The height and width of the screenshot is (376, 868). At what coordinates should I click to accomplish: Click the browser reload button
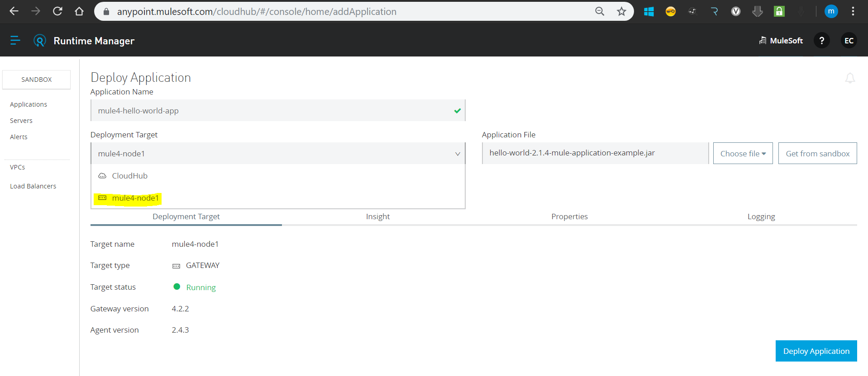(x=57, y=11)
